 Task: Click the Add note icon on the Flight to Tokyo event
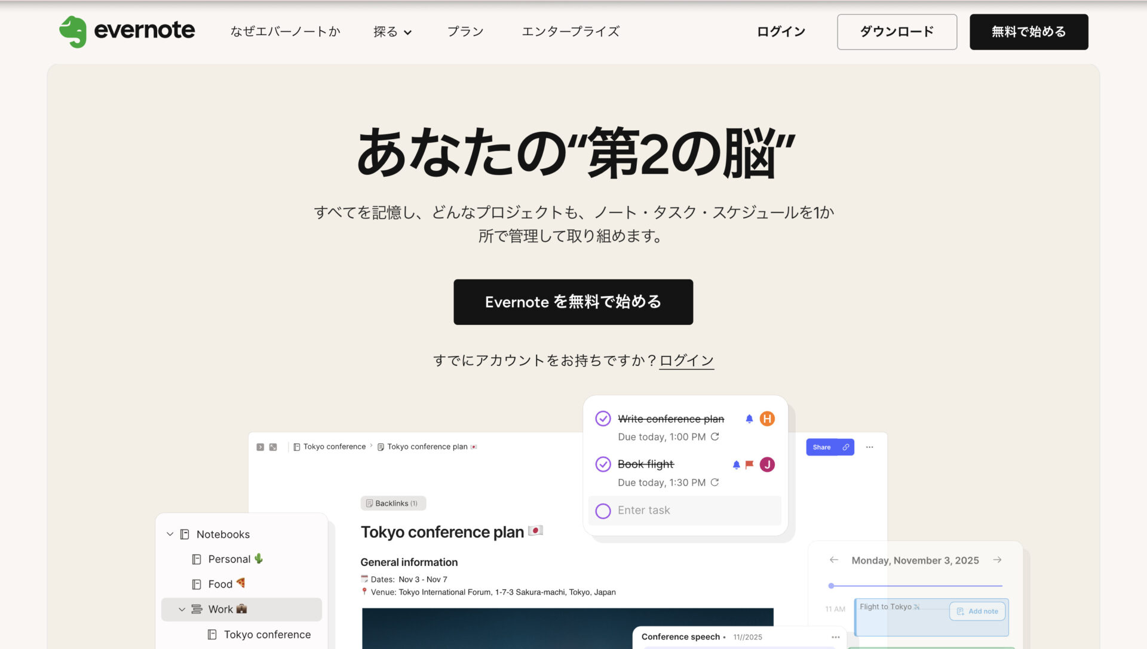click(x=960, y=611)
